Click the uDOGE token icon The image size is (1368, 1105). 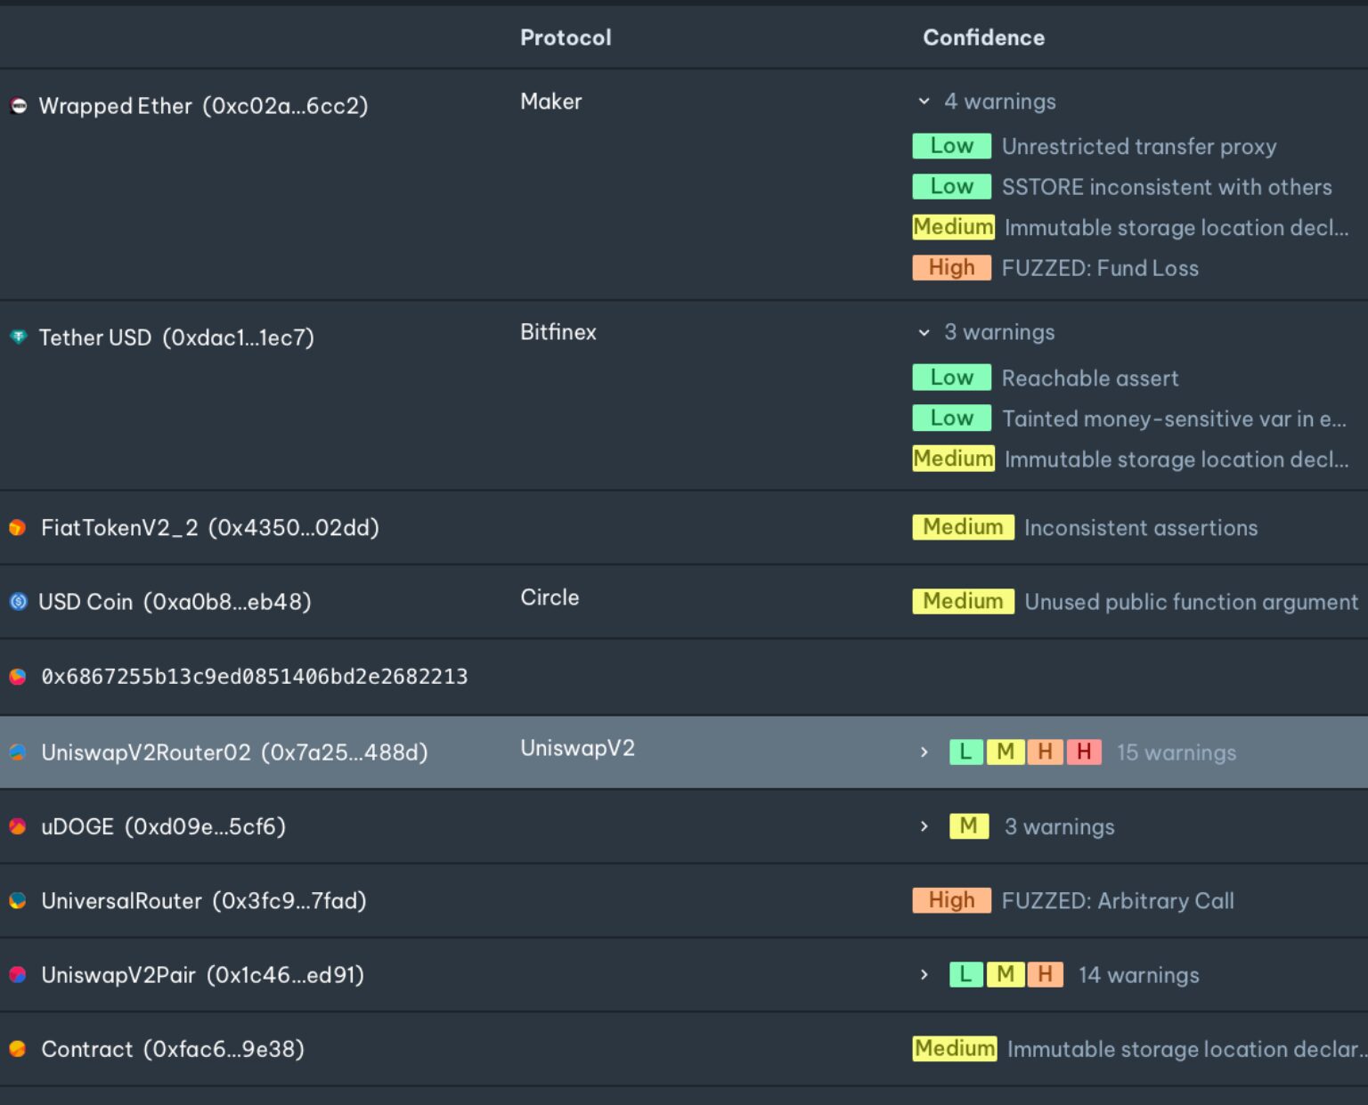point(18,826)
